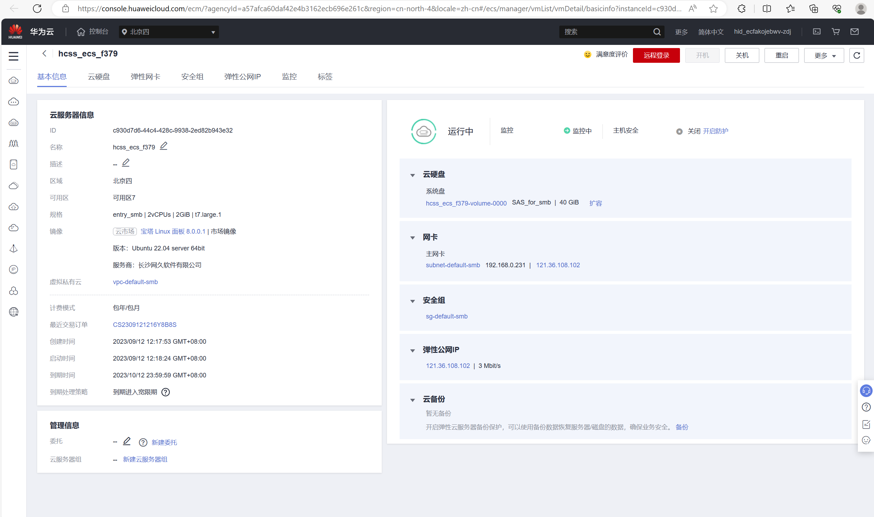
Task: Collapse the 云备份 section
Action: (413, 399)
